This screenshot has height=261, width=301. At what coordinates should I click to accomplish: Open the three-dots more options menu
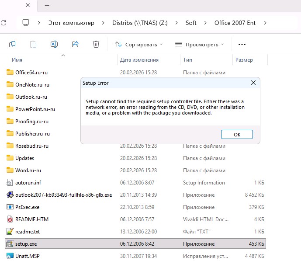[x=242, y=45]
